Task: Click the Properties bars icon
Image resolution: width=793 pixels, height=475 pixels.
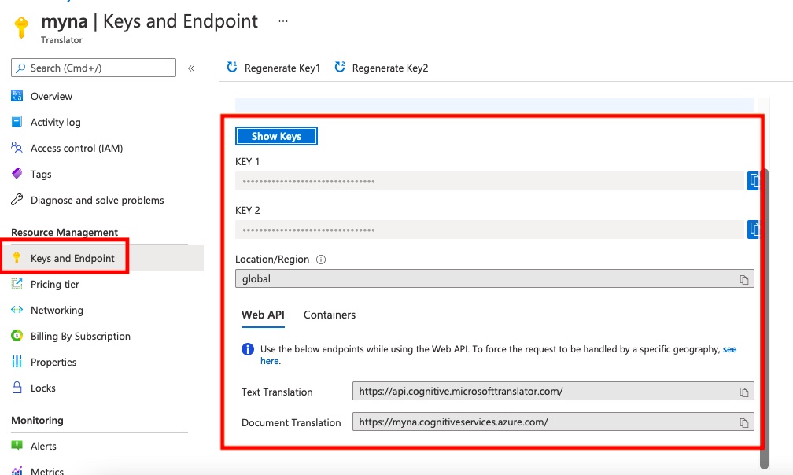Action: click(17, 361)
